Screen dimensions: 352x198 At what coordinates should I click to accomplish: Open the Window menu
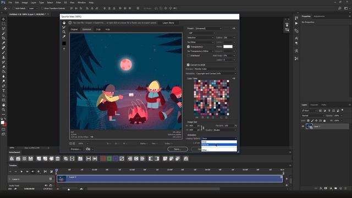click(81, 2)
